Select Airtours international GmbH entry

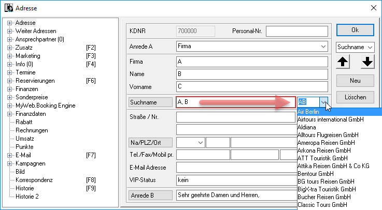coord(339,119)
